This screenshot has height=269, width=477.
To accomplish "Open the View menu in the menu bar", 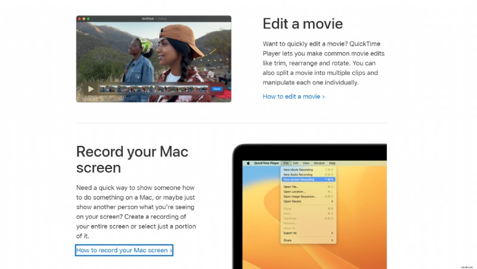I will pos(306,162).
